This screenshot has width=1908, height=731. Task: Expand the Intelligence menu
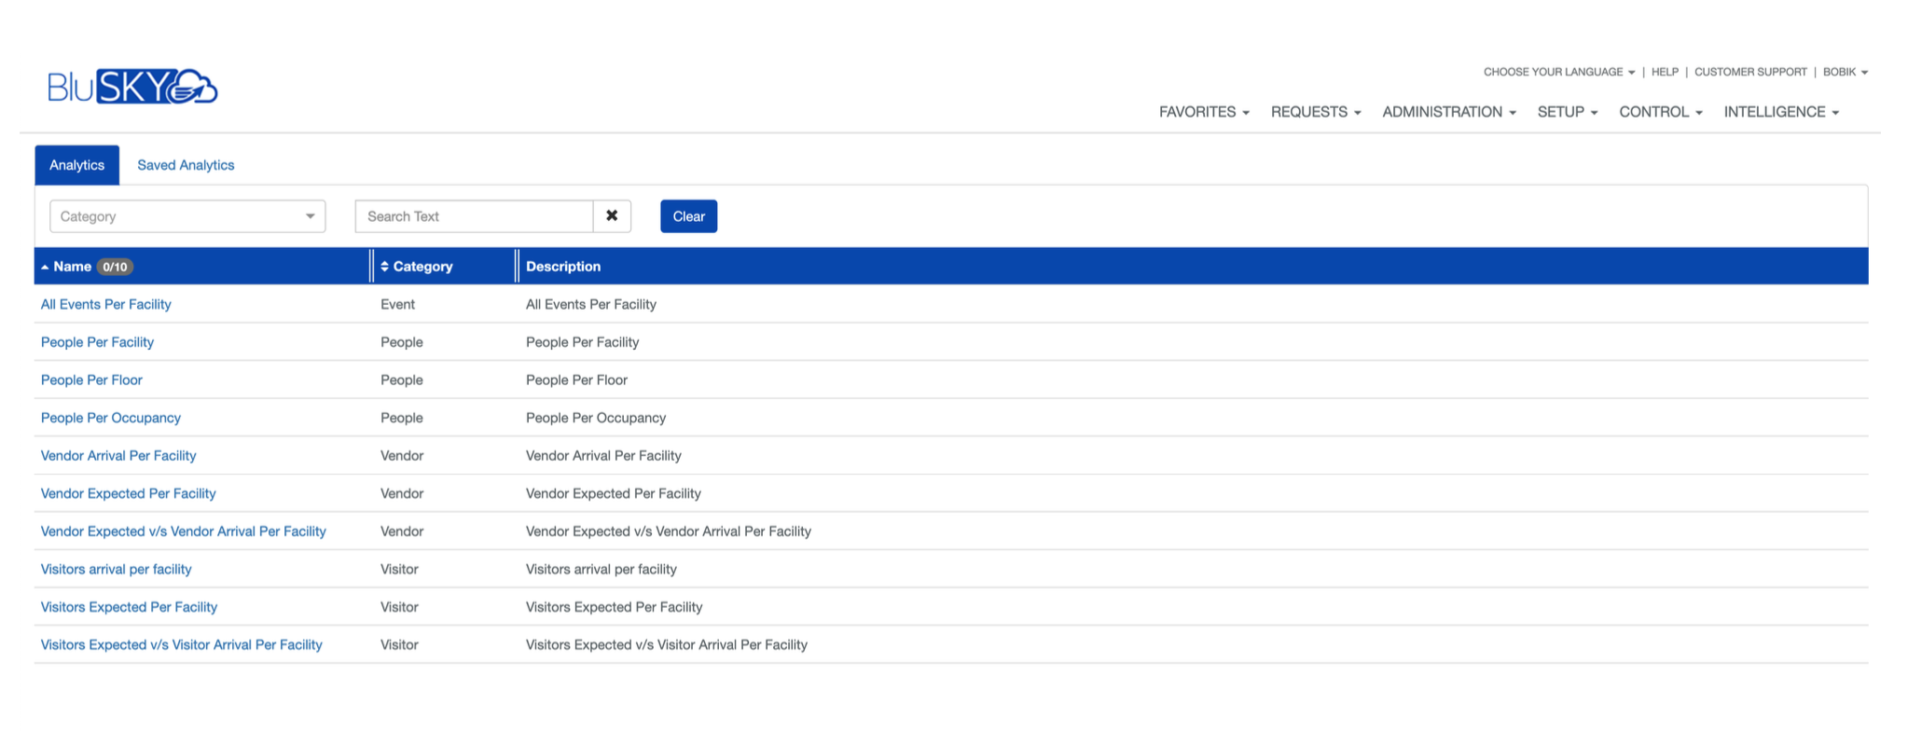[1780, 112]
